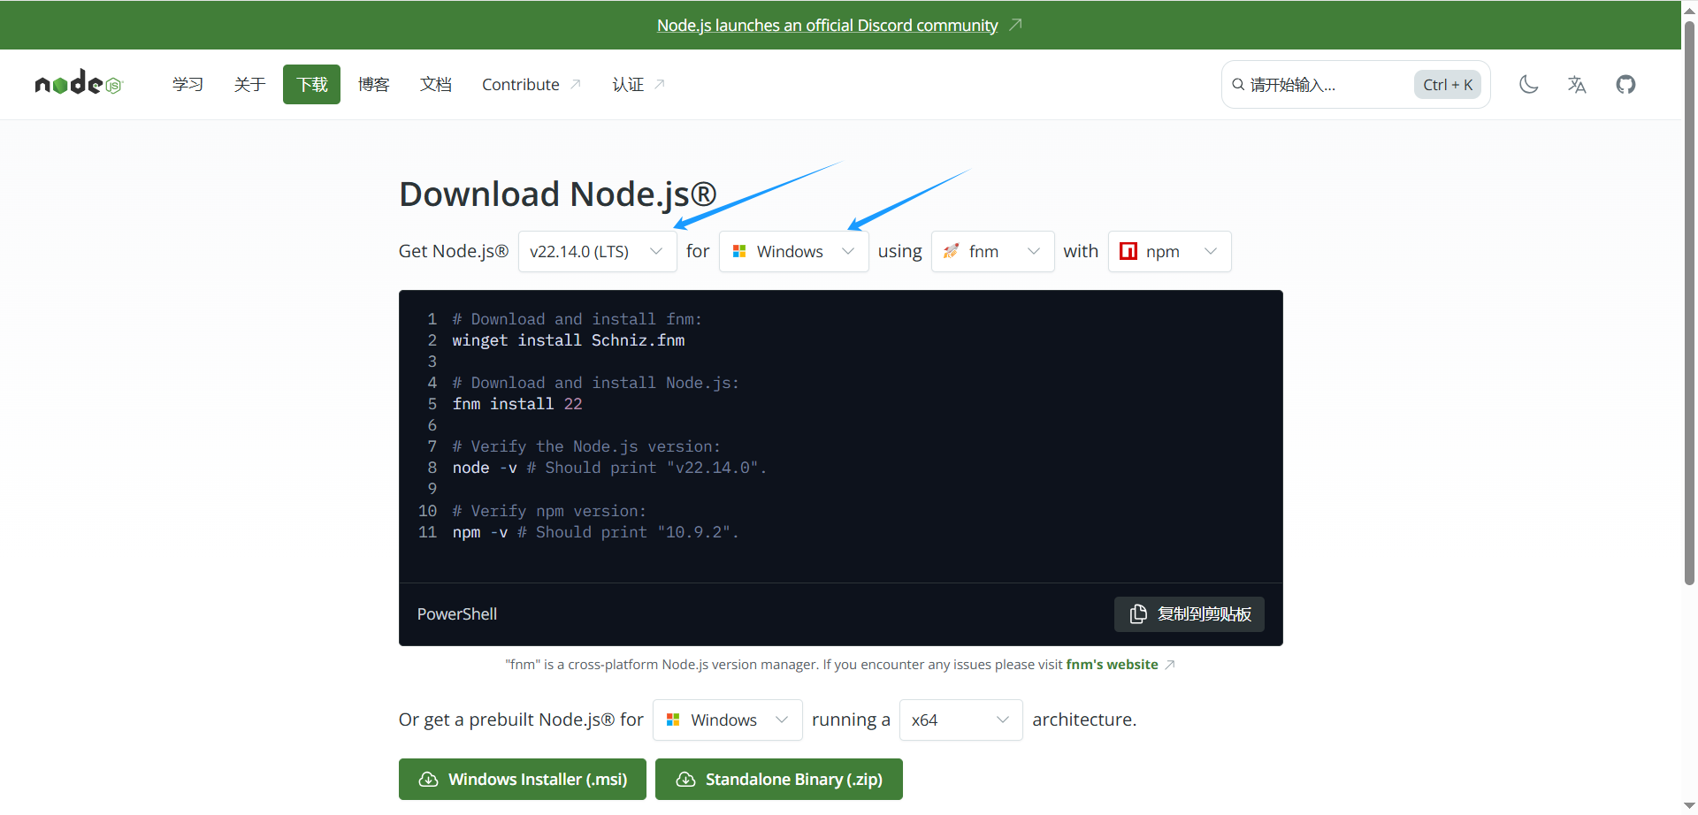1698x815 pixels.
Task: Click the search magnifier icon
Action: coord(1238,84)
